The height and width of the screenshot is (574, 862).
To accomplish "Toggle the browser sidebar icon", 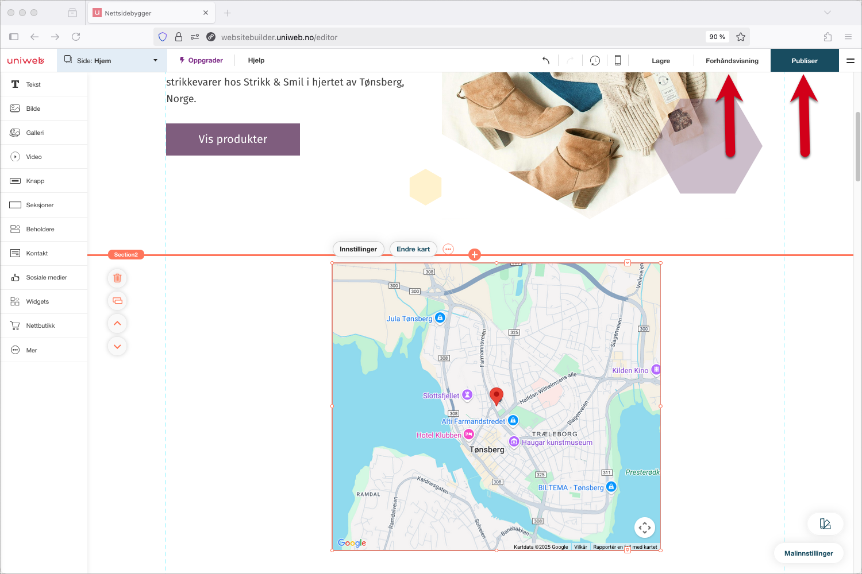I will tap(14, 37).
